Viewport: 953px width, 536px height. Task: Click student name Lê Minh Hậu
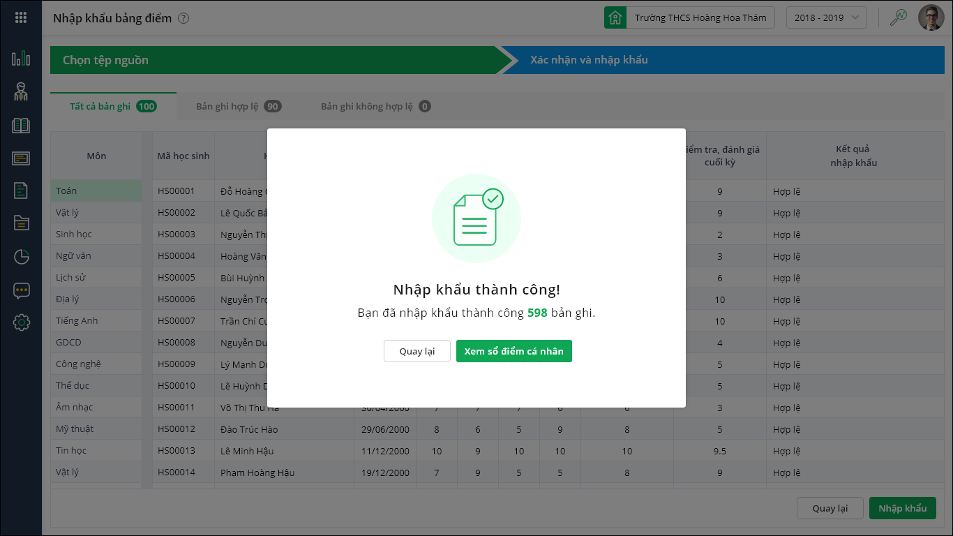pyautogui.click(x=248, y=451)
